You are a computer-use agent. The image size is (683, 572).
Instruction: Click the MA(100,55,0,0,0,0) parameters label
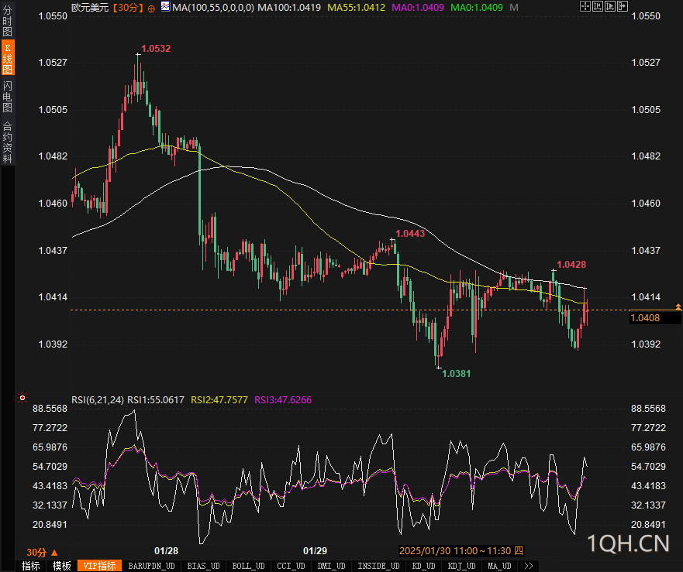[213, 8]
